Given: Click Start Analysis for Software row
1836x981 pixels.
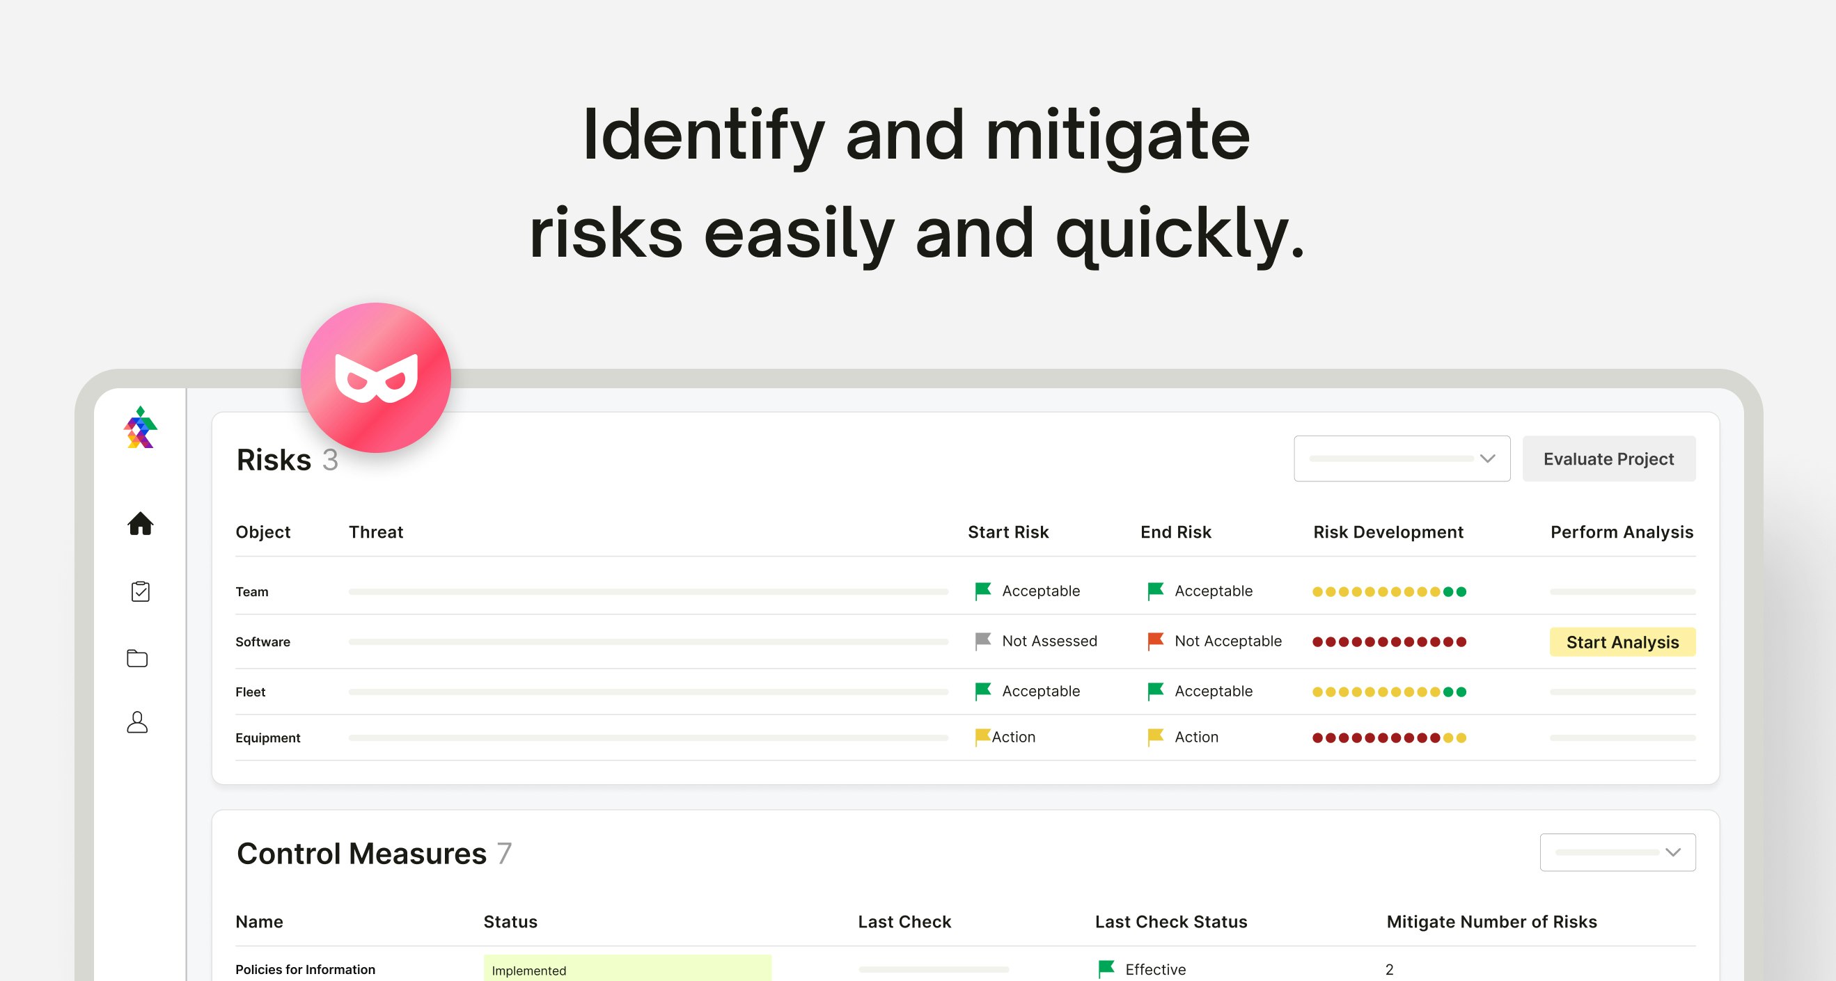Looking at the screenshot, I should click(1622, 642).
